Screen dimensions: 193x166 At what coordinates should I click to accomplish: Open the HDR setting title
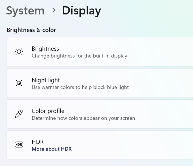click(38, 142)
